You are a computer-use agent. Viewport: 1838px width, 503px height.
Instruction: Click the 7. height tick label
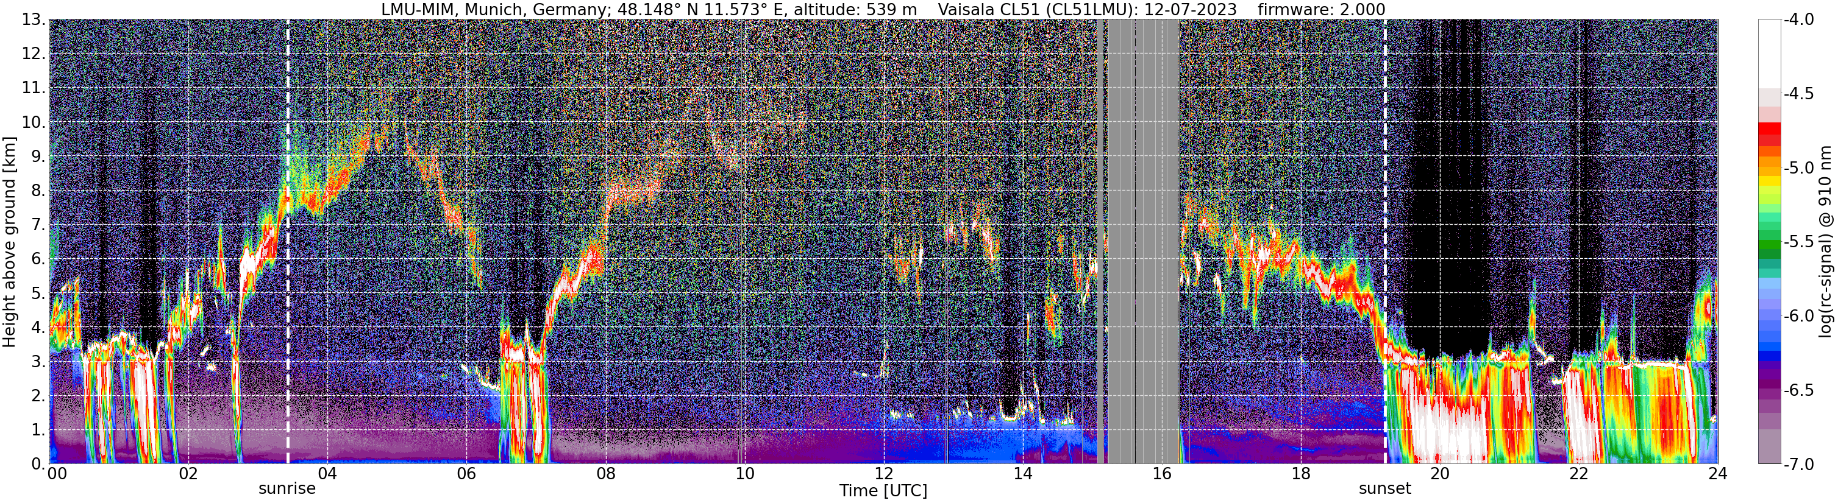point(38,225)
